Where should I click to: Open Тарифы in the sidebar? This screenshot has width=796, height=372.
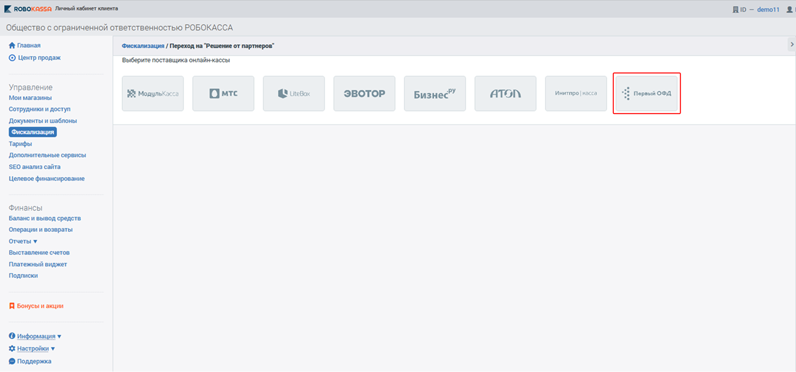pyautogui.click(x=20, y=144)
